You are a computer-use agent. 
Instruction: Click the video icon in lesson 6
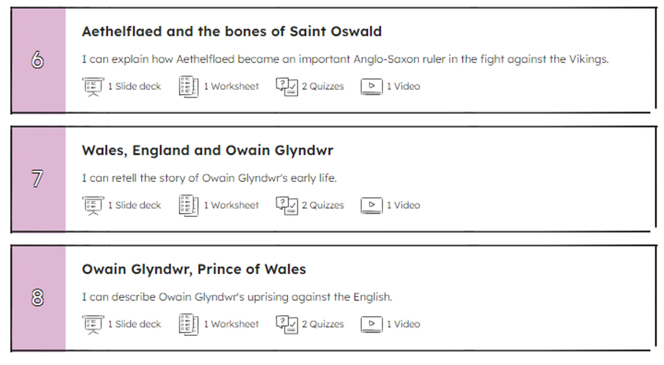pos(371,86)
